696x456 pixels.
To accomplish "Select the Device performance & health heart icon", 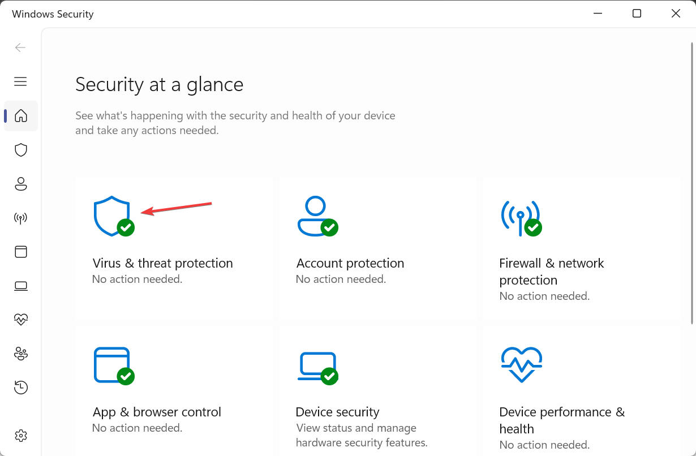I will [20, 320].
